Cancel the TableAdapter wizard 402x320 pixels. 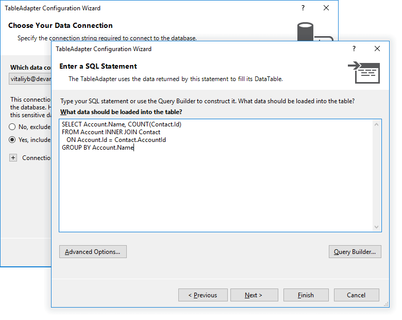click(x=356, y=295)
